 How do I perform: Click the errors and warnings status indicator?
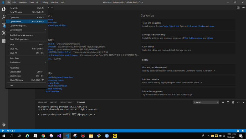click(11, 131)
